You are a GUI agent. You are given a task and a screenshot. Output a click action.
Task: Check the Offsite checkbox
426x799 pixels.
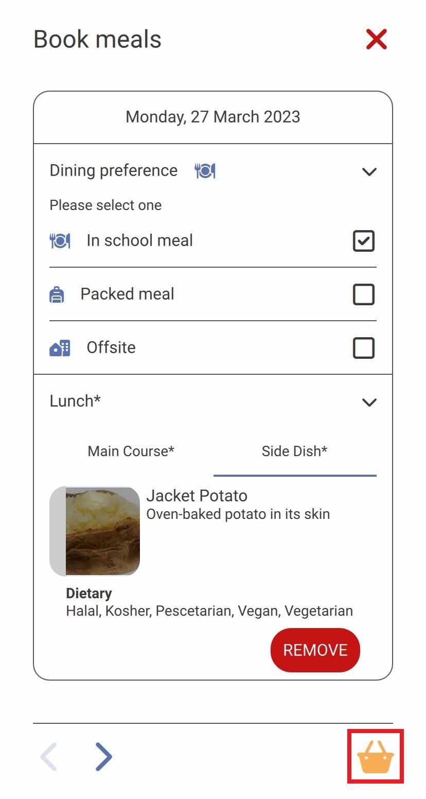click(x=364, y=348)
